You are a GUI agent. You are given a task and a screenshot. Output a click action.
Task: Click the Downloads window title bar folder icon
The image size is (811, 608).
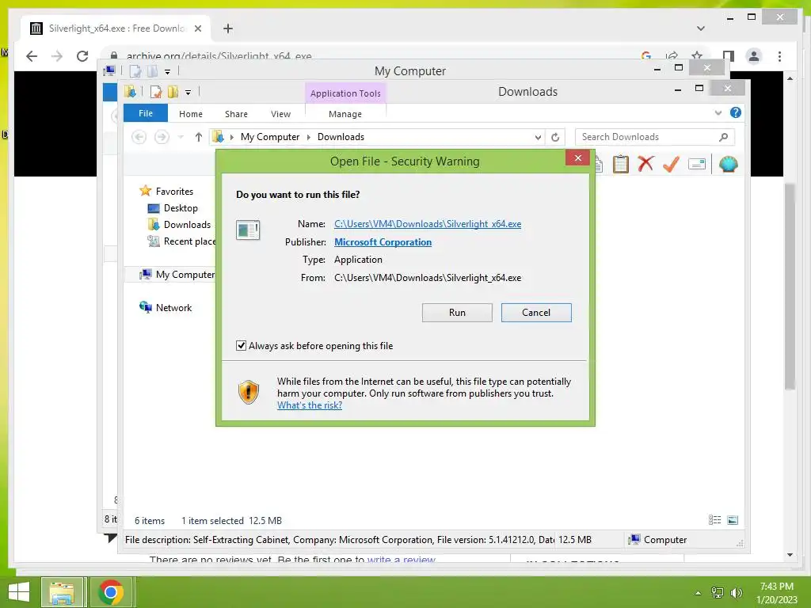coord(130,92)
